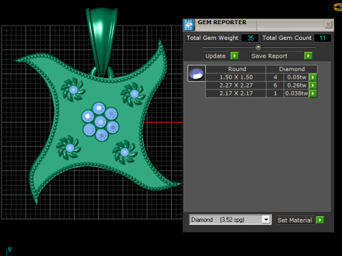Click the green arrow next to Update
This screenshot has height=256, width=342.
tap(234, 56)
